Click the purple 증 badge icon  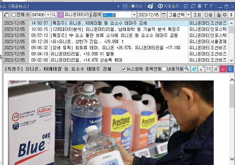tap(61, 15)
